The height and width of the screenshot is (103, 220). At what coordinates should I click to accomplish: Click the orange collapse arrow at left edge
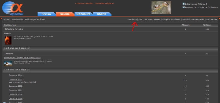click(x=1, y=18)
